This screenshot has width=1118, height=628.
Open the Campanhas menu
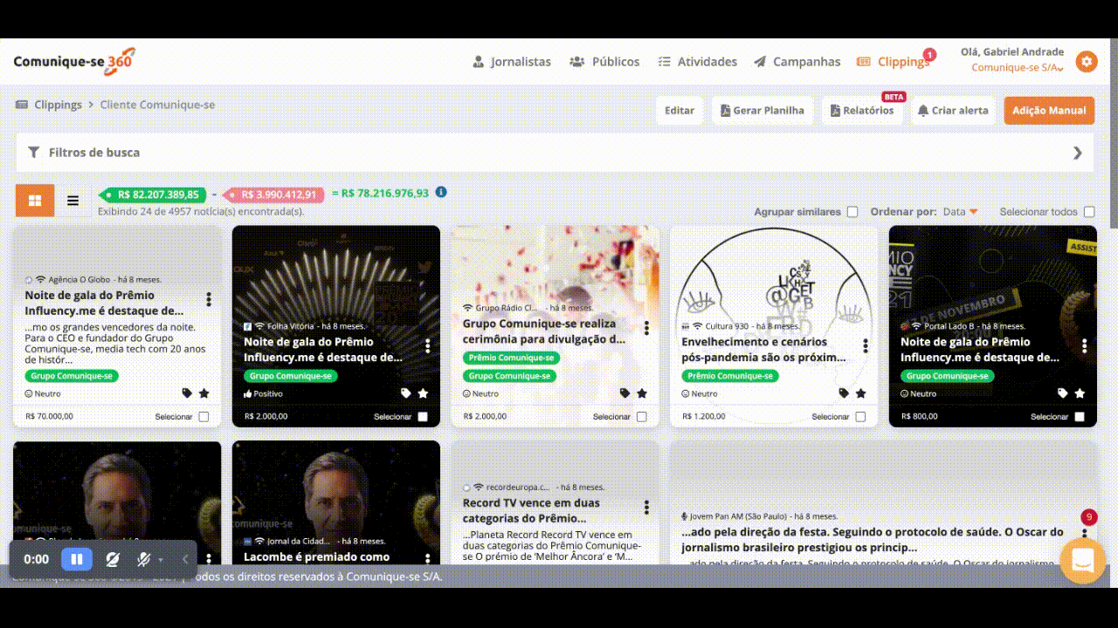pos(797,62)
